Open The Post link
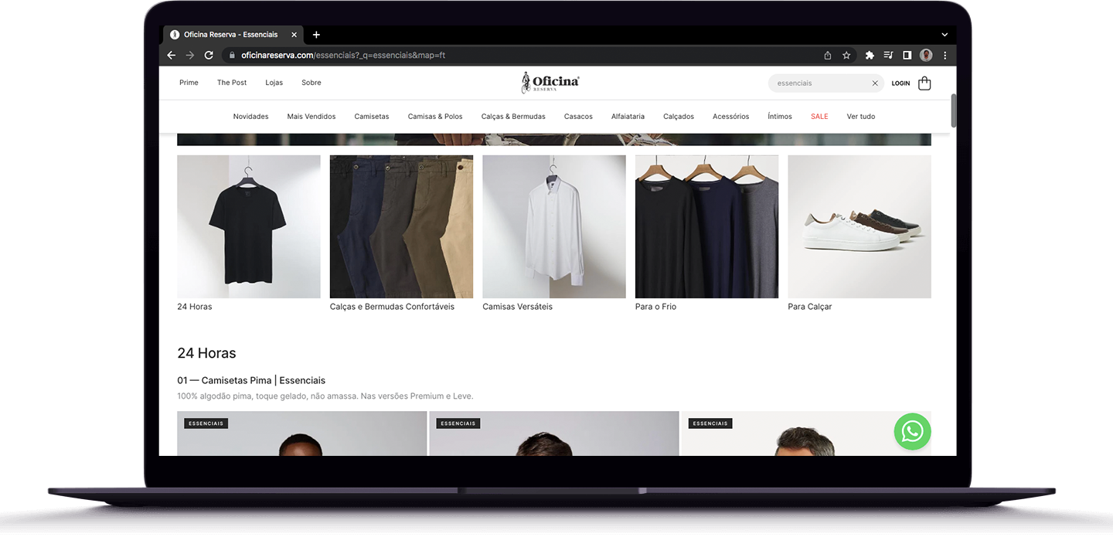Viewport: 1113px width, 537px height. pos(232,83)
